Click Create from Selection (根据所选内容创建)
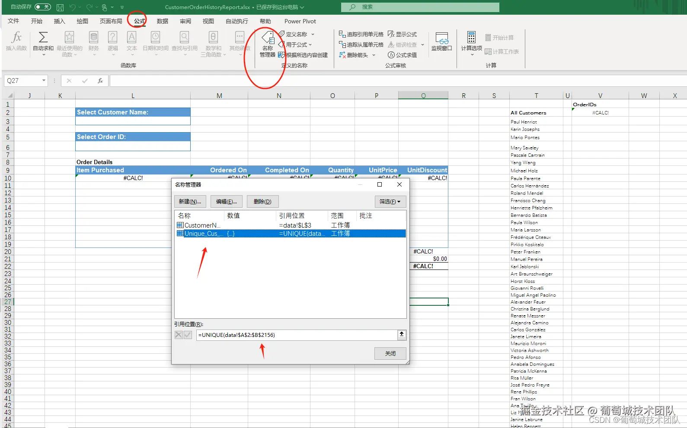The image size is (687, 428). (303, 55)
